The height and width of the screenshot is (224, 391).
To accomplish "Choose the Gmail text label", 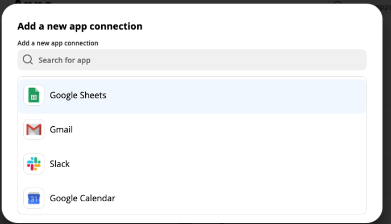I will click(61, 130).
